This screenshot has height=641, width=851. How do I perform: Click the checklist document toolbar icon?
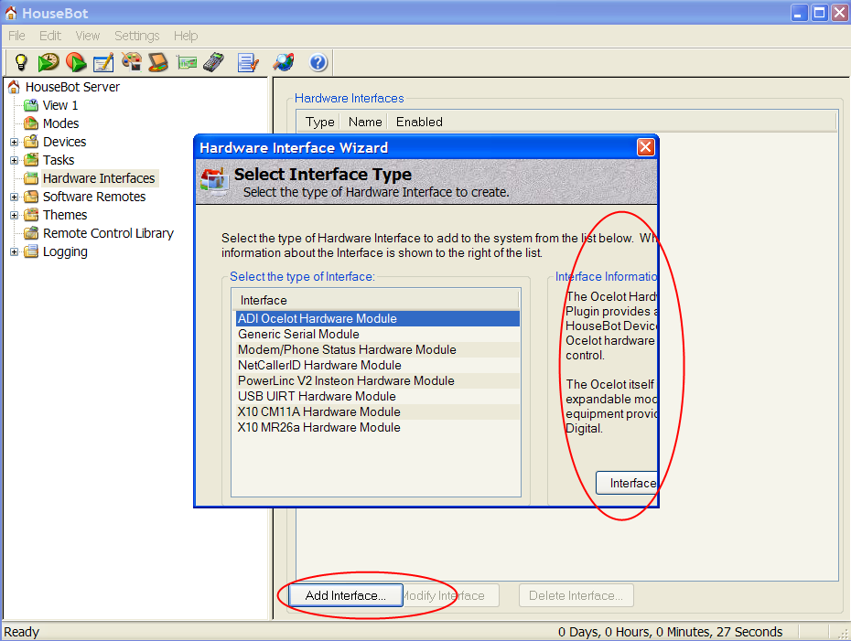pos(248,62)
